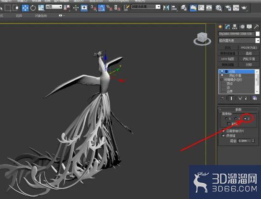Select the rectangular selection region tool
This screenshot has width=261, height=199.
[x=8, y=8]
